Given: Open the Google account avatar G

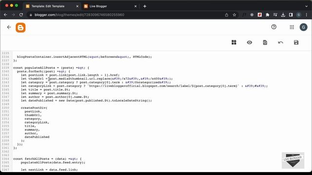Looking at the screenshot, I should pyautogui.click(x=303, y=27).
